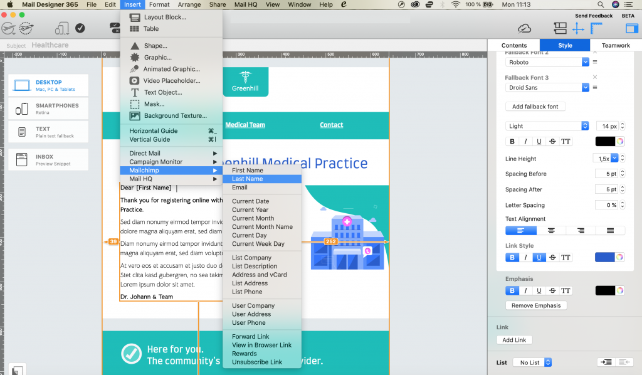Switch to the Teamwork tab

(616, 45)
